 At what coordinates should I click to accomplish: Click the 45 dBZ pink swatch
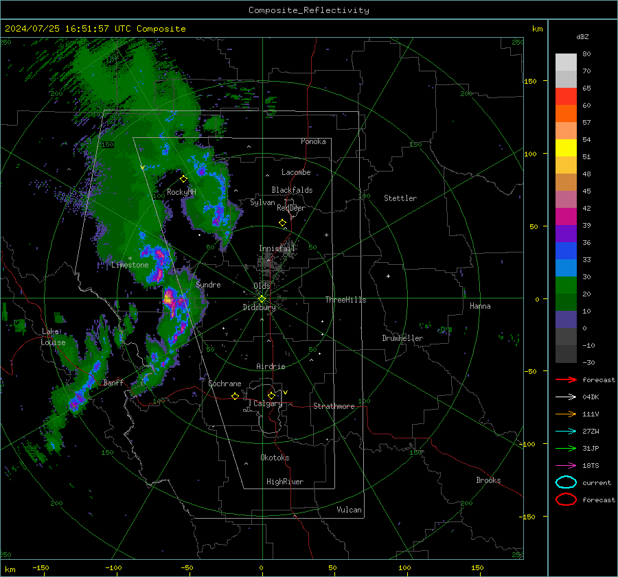click(x=566, y=199)
